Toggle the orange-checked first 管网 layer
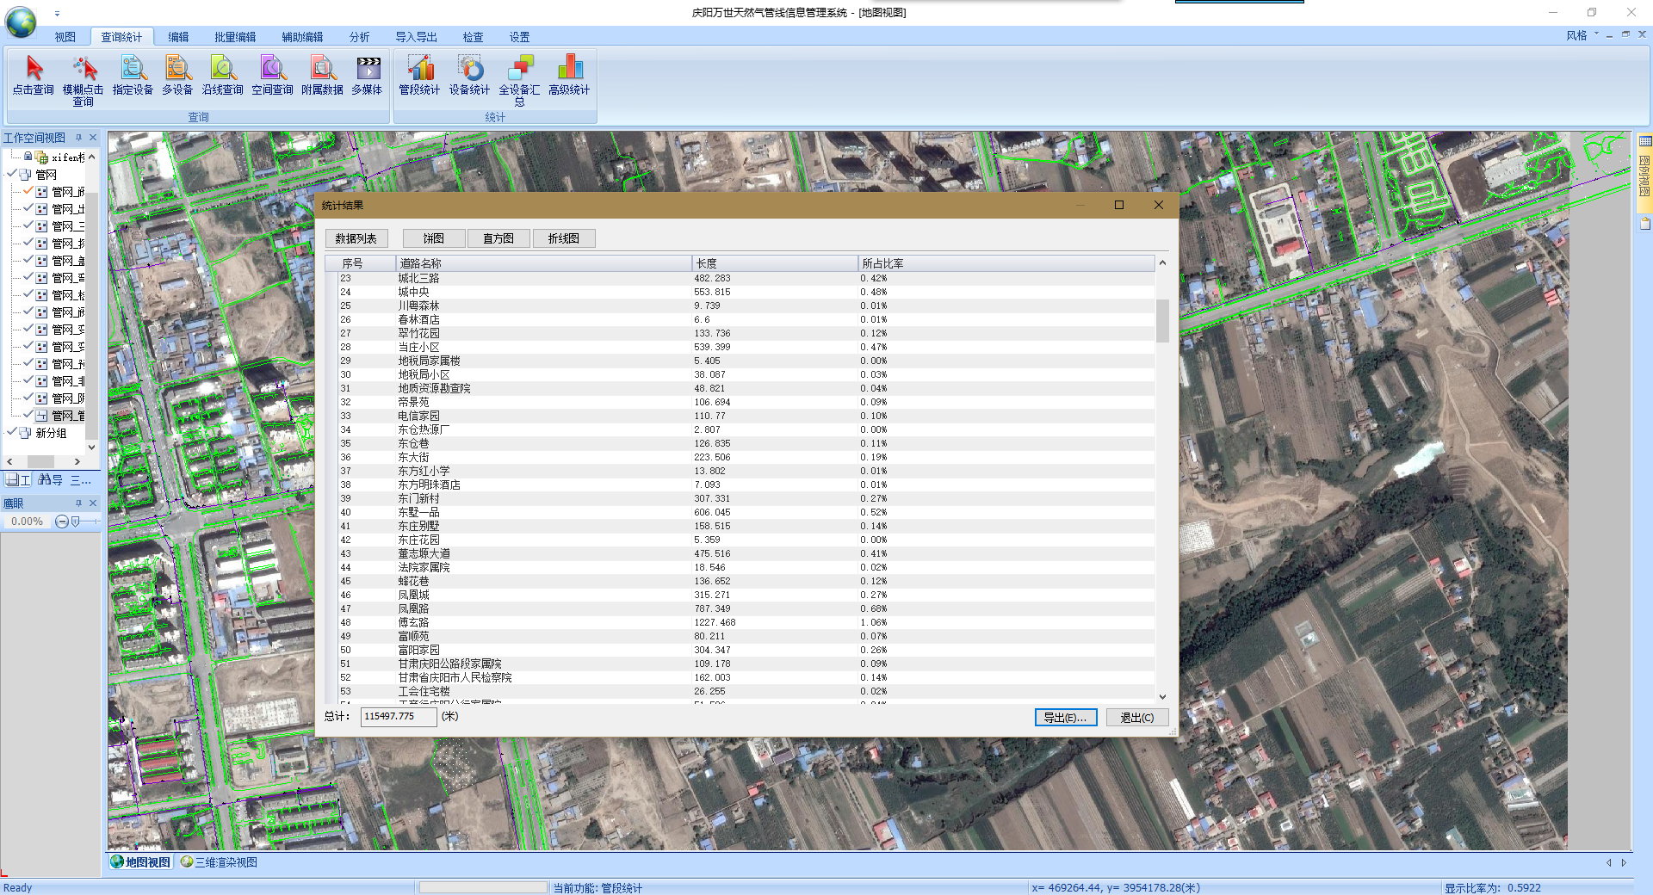Image resolution: width=1653 pixels, height=895 pixels. pos(28,191)
